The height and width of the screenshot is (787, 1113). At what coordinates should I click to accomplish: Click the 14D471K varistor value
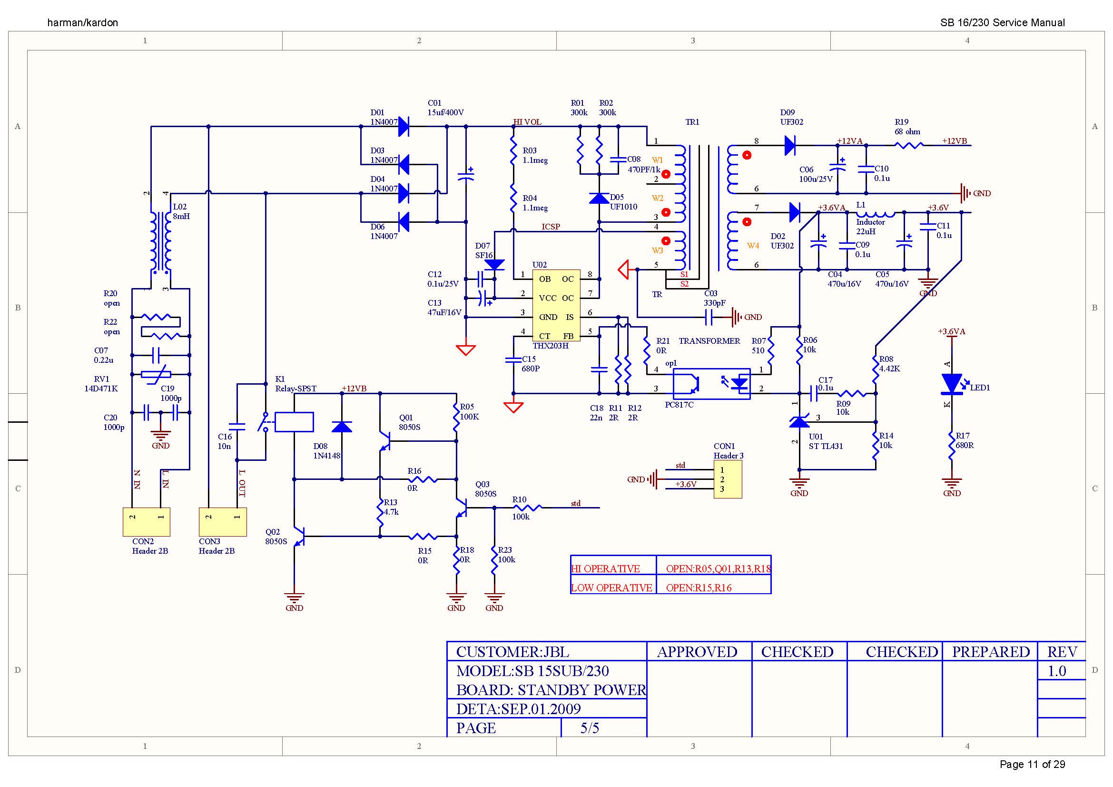coord(101,389)
